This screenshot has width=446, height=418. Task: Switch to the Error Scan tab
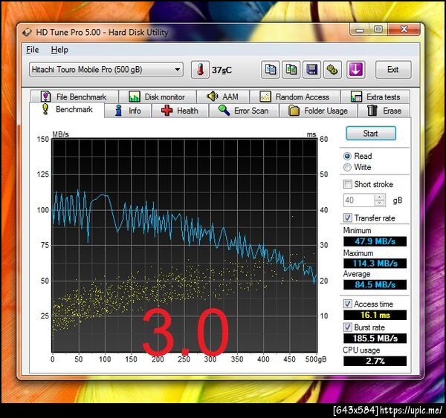click(244, 111)
